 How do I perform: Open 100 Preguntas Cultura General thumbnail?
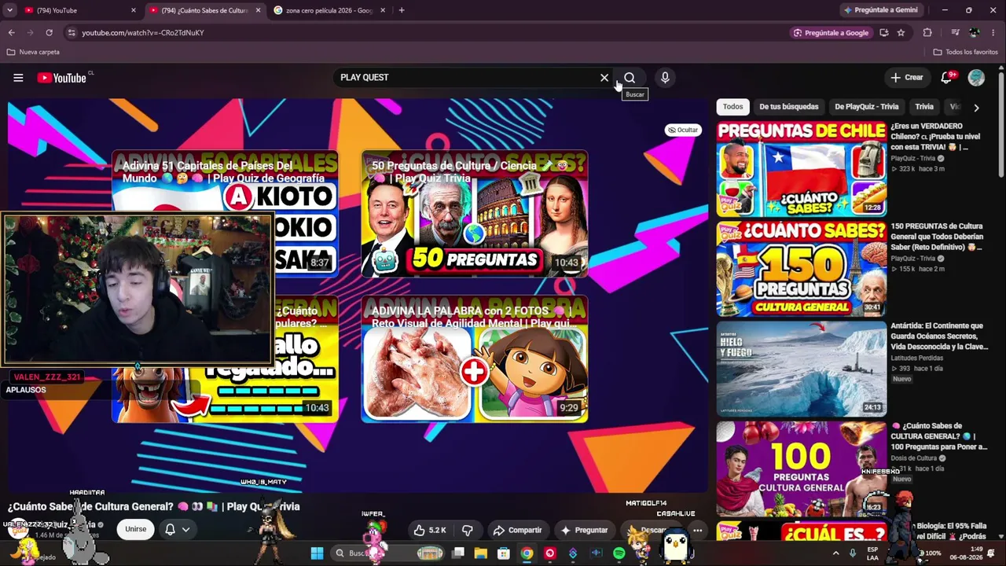pos(801,469)
